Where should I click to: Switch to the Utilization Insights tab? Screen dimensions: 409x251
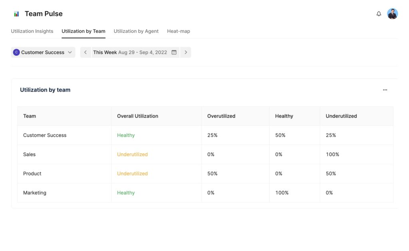coord(32,31)
